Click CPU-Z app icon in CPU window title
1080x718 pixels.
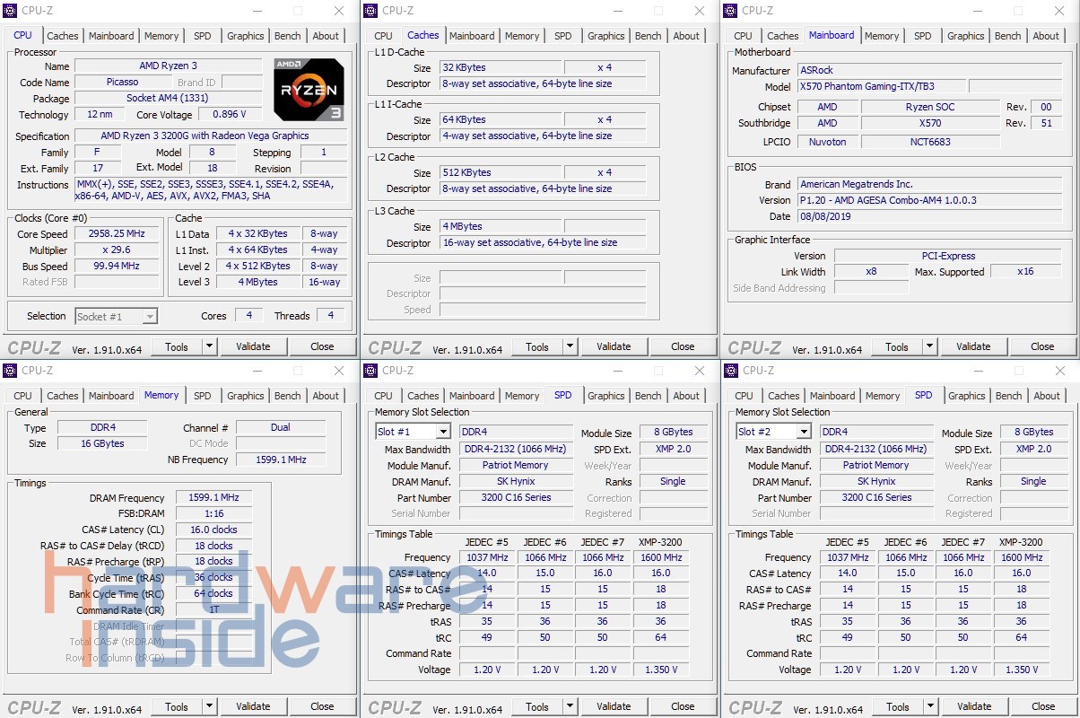pyautogui.click(x=10, y=11)
